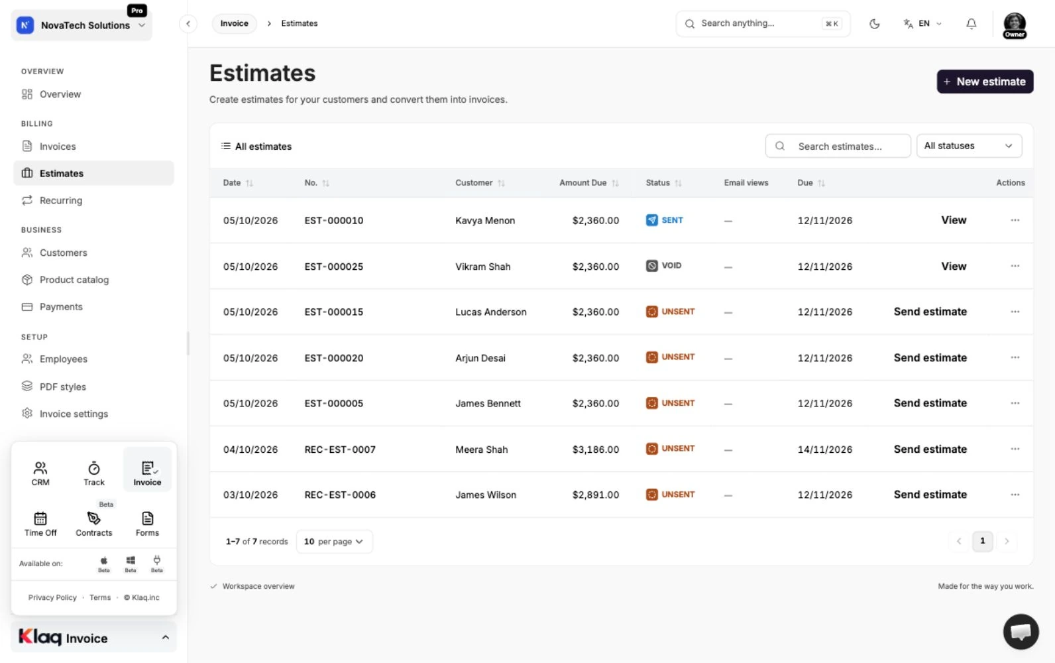
Task: Open more actions for EST-000025
Action: coord(1015,266)
